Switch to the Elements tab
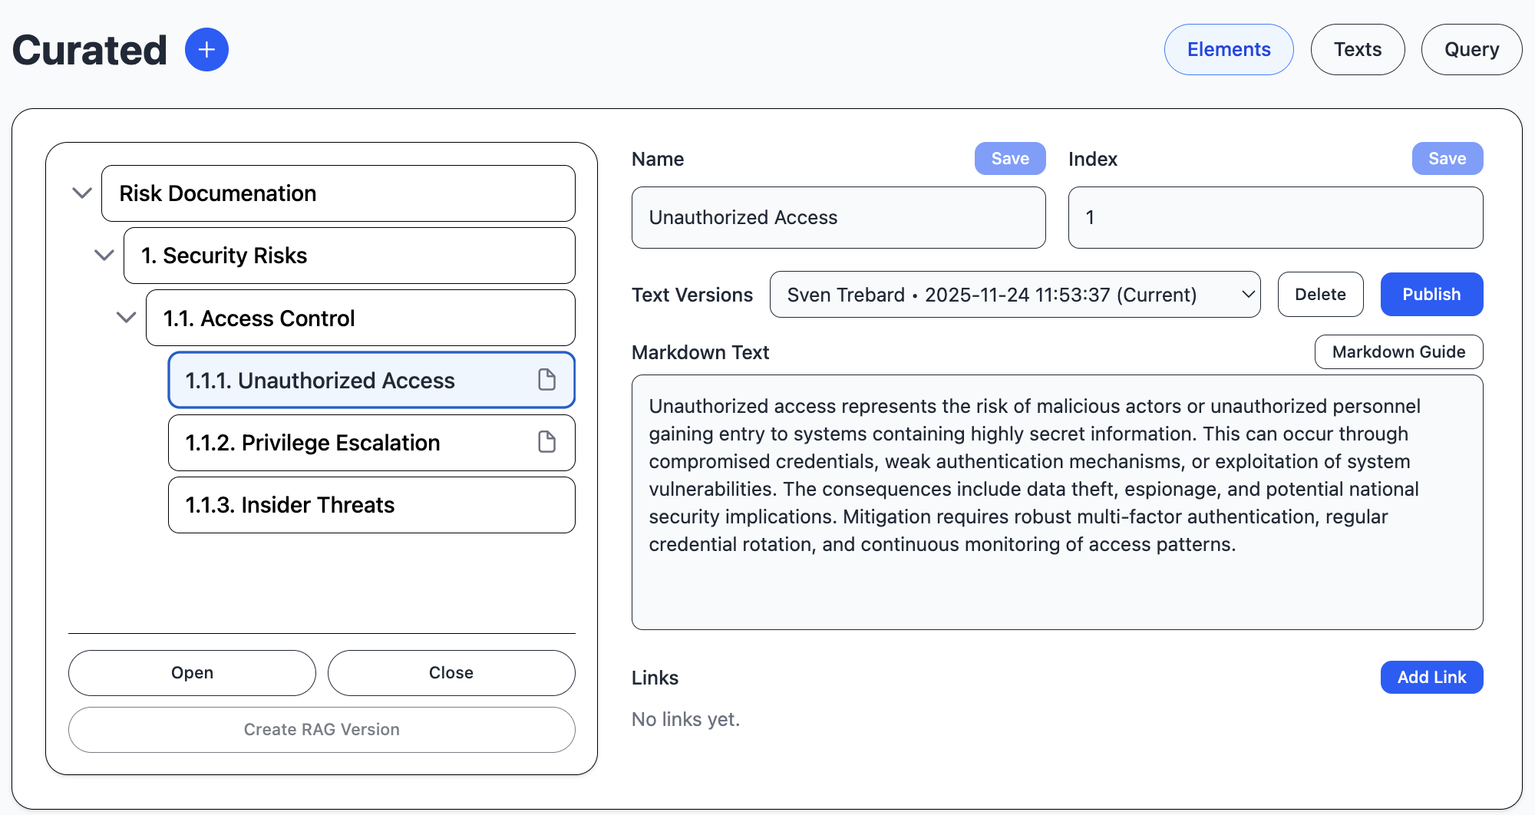 (1228, 50)
